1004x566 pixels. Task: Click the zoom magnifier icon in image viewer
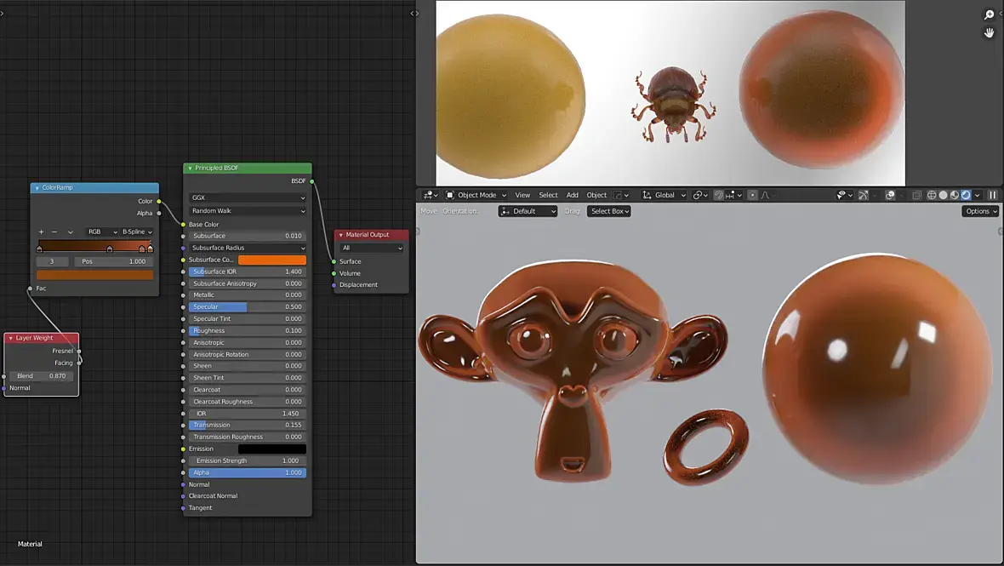[x=990, y=14]
